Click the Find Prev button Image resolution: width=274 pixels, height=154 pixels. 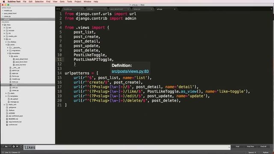(x=250, y=146)
